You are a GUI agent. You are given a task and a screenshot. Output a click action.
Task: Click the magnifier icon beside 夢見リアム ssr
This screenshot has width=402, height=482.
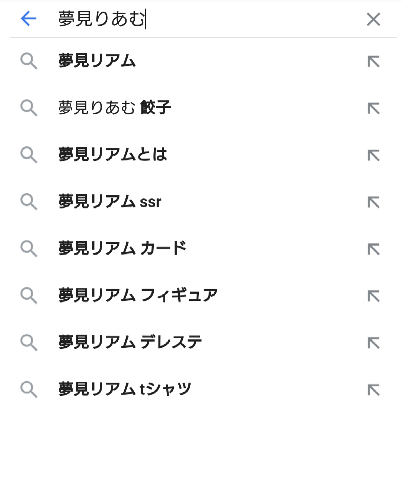[x=29, y=202]
